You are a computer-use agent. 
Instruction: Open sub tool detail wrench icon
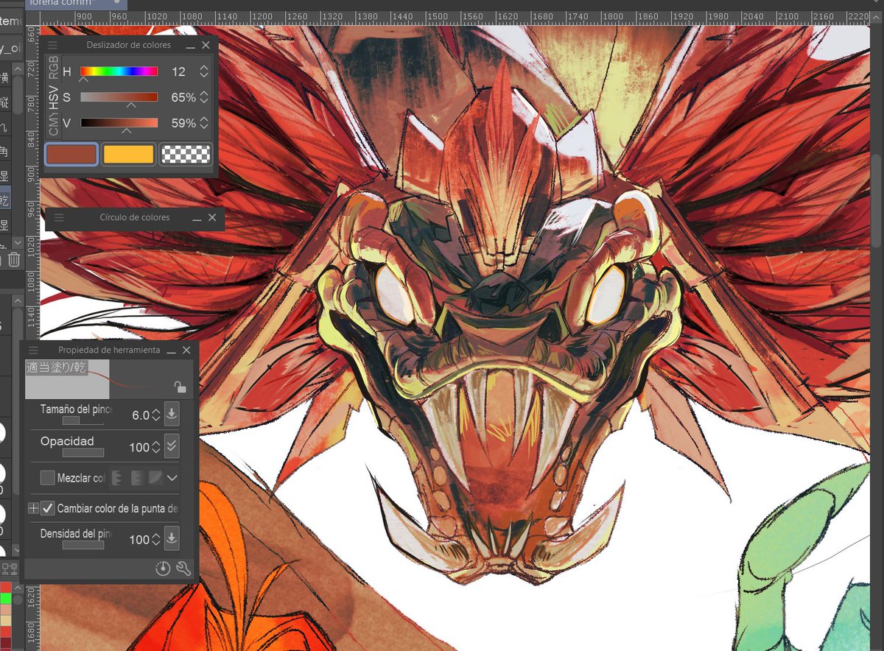183,569
